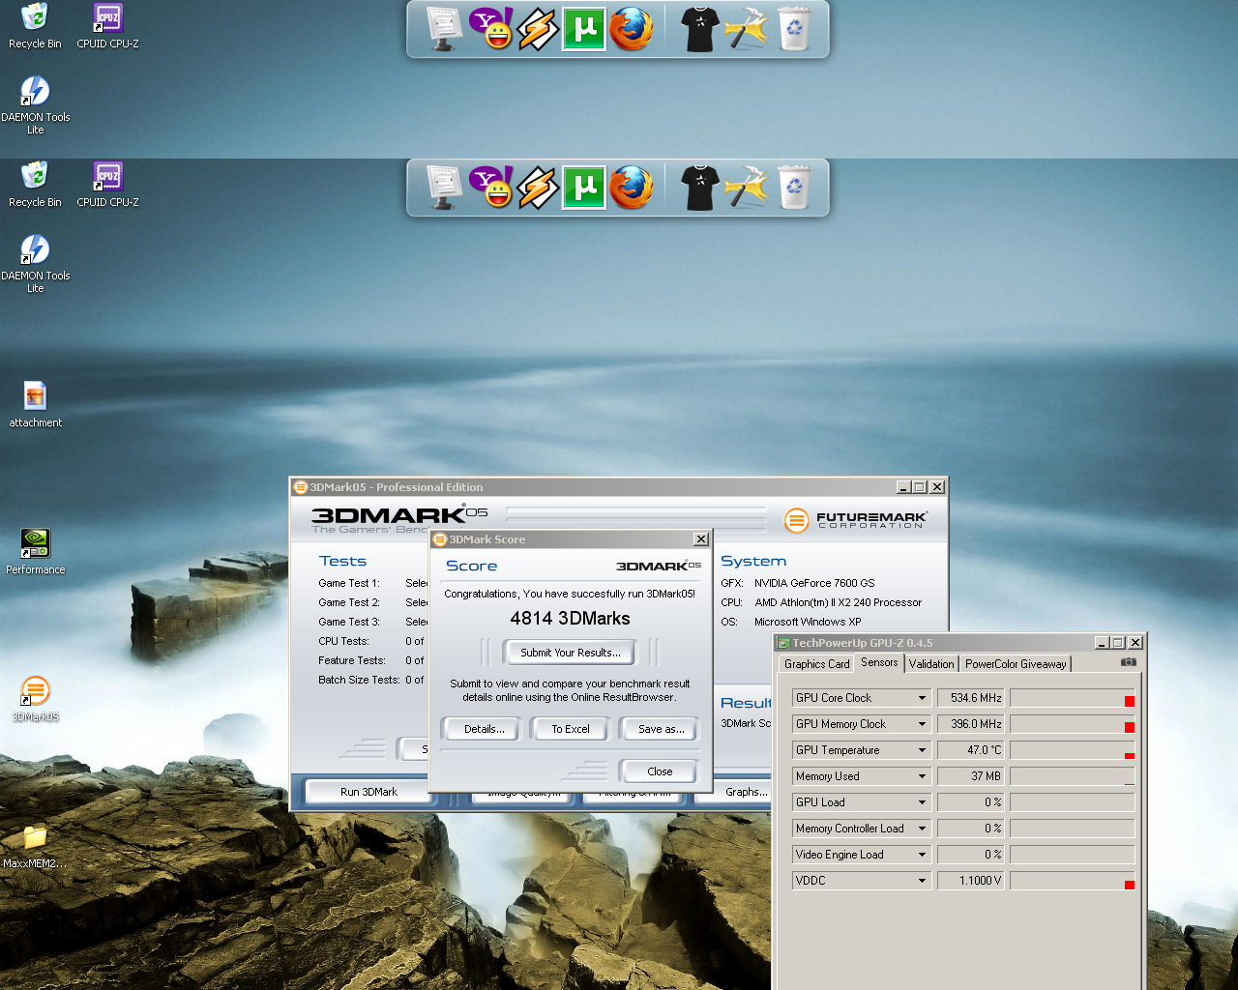This screenshot has height=990, width=1238.
Task: Click the 37 MB memory used value
Action: tap(971, 776)
